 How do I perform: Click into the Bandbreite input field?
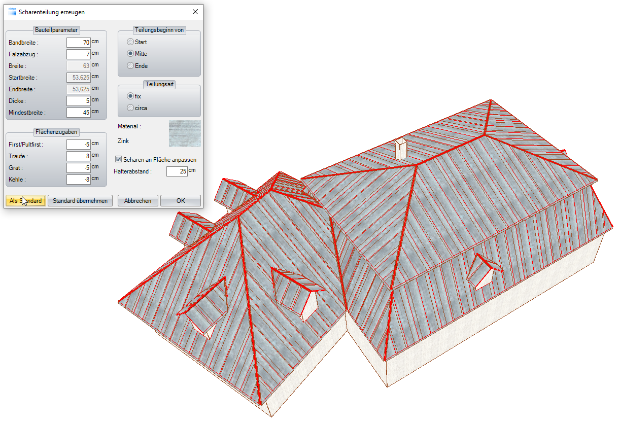pyautogui.click(x=79, y=43)
